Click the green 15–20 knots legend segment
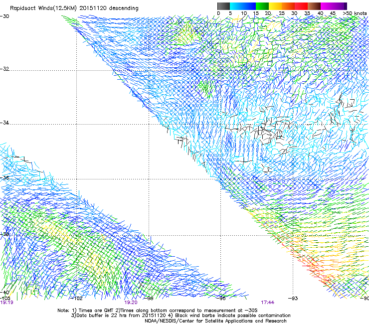Screen dimensions: 369x324 (x=262, y=6)
